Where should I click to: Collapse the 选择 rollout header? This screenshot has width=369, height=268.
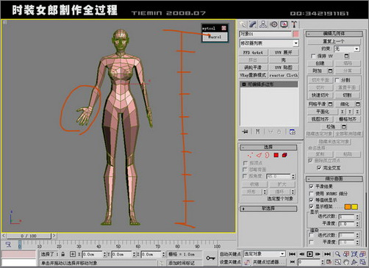(268, 147)
